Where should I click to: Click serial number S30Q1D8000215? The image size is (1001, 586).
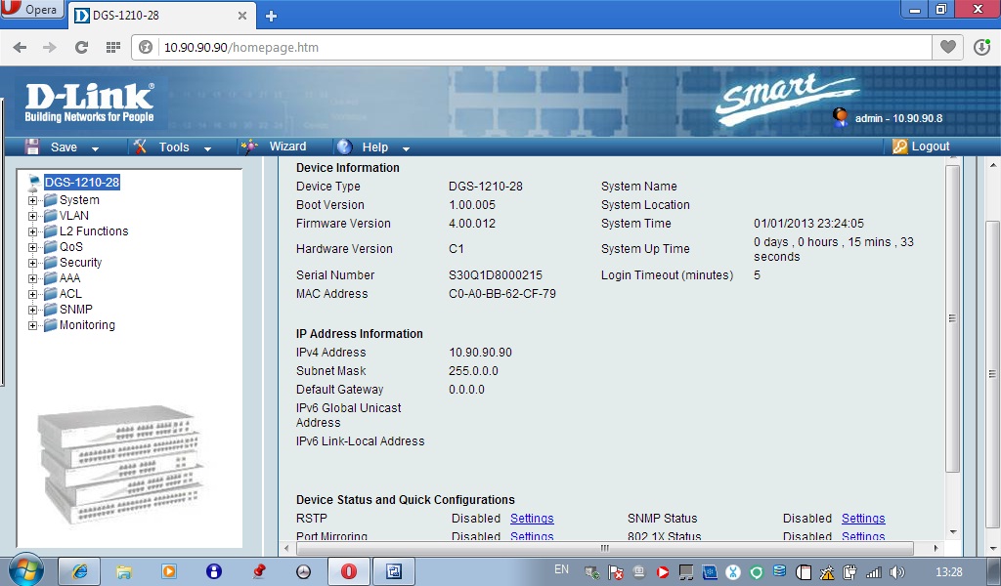pos(496,275)
